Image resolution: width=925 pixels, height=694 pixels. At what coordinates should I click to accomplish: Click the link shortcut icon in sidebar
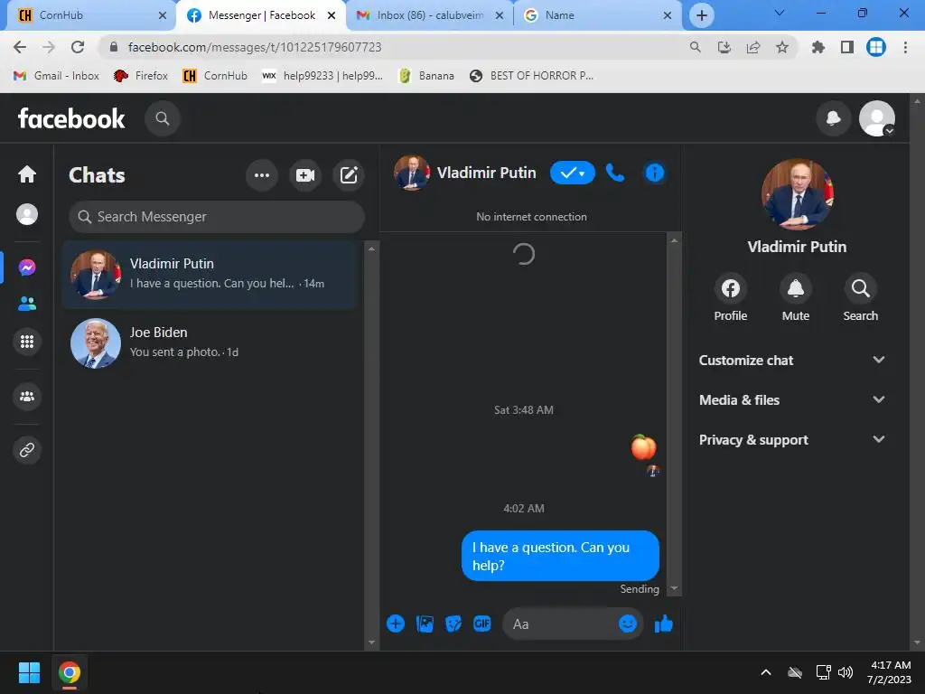[27, 450]
